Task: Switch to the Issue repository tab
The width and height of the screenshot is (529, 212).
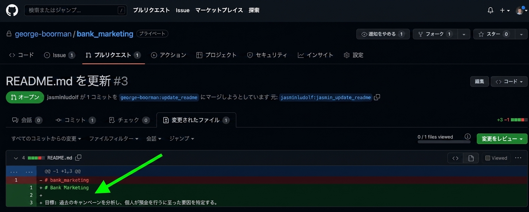Action: click(x=60, y=55)
